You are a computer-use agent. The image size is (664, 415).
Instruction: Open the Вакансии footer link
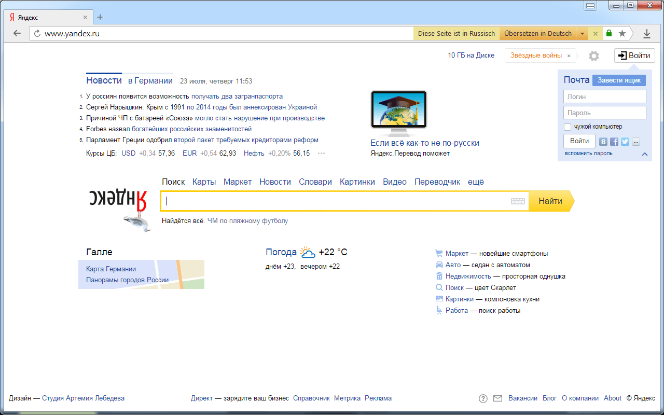click(523, 398)
